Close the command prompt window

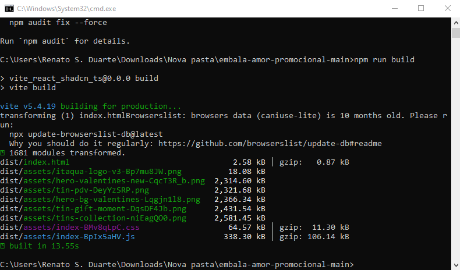click(447, 9)
